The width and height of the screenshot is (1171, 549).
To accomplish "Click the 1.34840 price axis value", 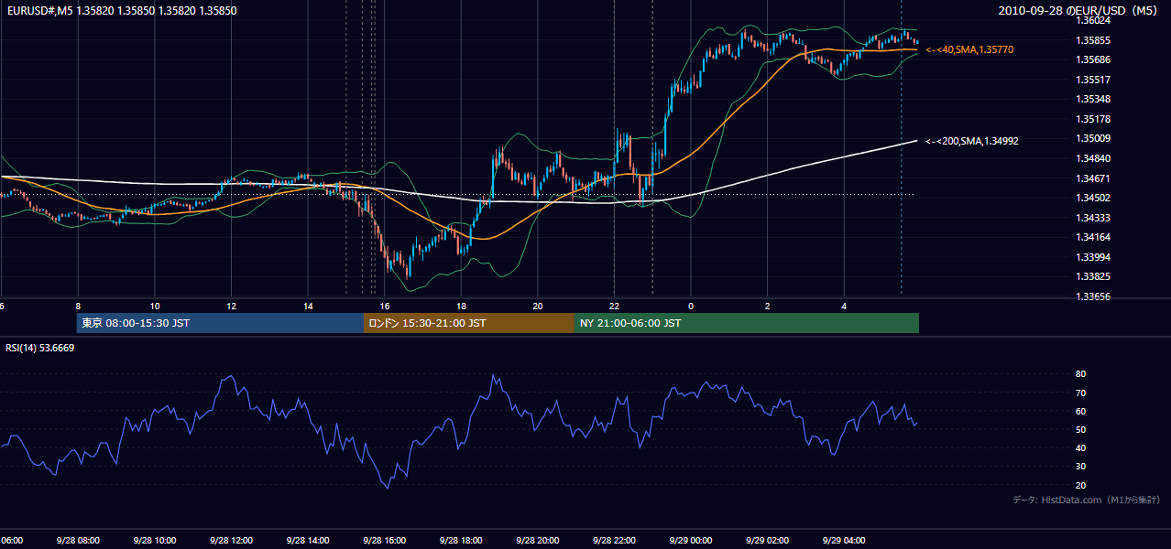I will [1093, 158].
